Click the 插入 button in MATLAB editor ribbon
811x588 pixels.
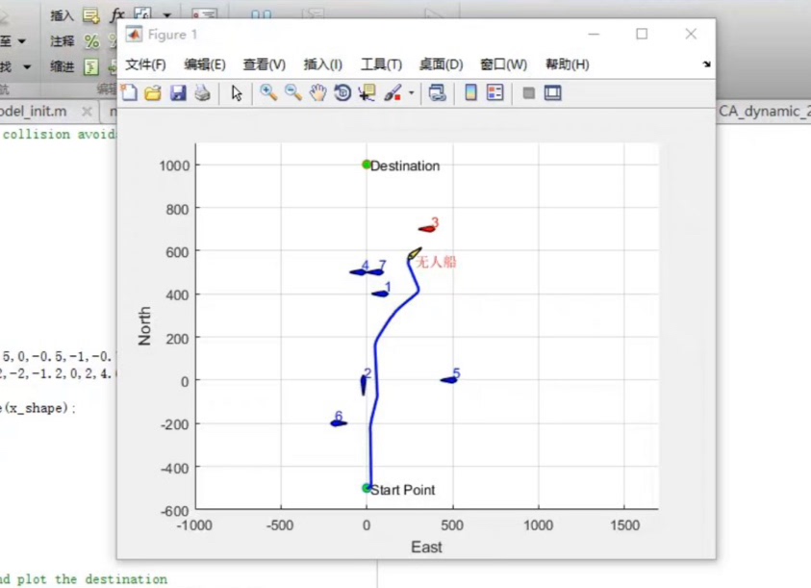point(63,16)
